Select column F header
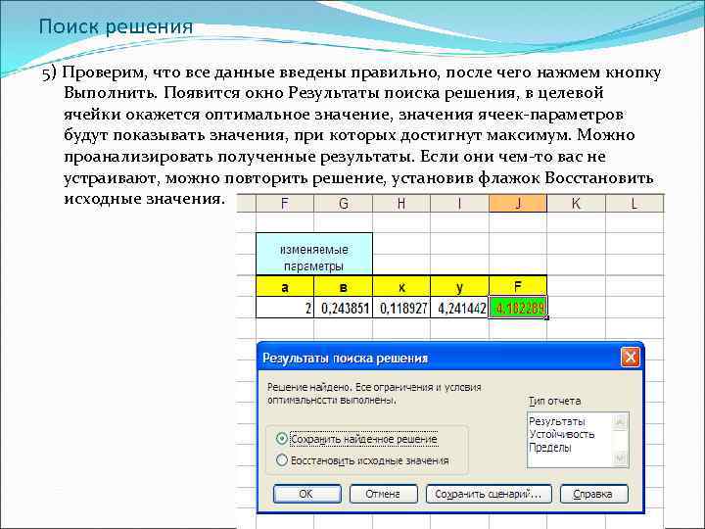Viewport: 705px width, 529px height. point(285,204)
